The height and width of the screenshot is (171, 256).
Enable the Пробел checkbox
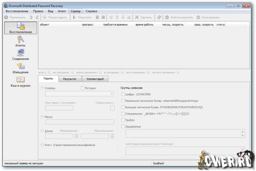pos(123,120)
